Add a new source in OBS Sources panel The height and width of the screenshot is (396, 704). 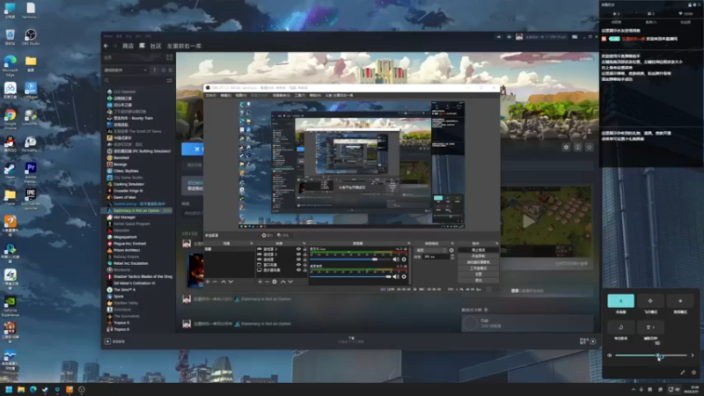(260, 282)
